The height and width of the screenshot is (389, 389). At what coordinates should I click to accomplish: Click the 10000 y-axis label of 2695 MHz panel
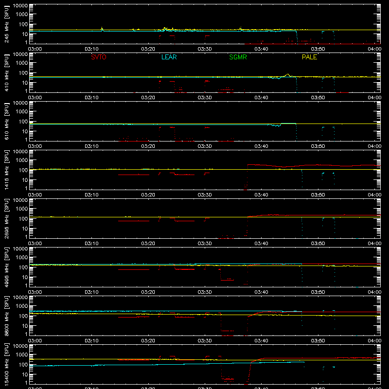tap(20, 200)
